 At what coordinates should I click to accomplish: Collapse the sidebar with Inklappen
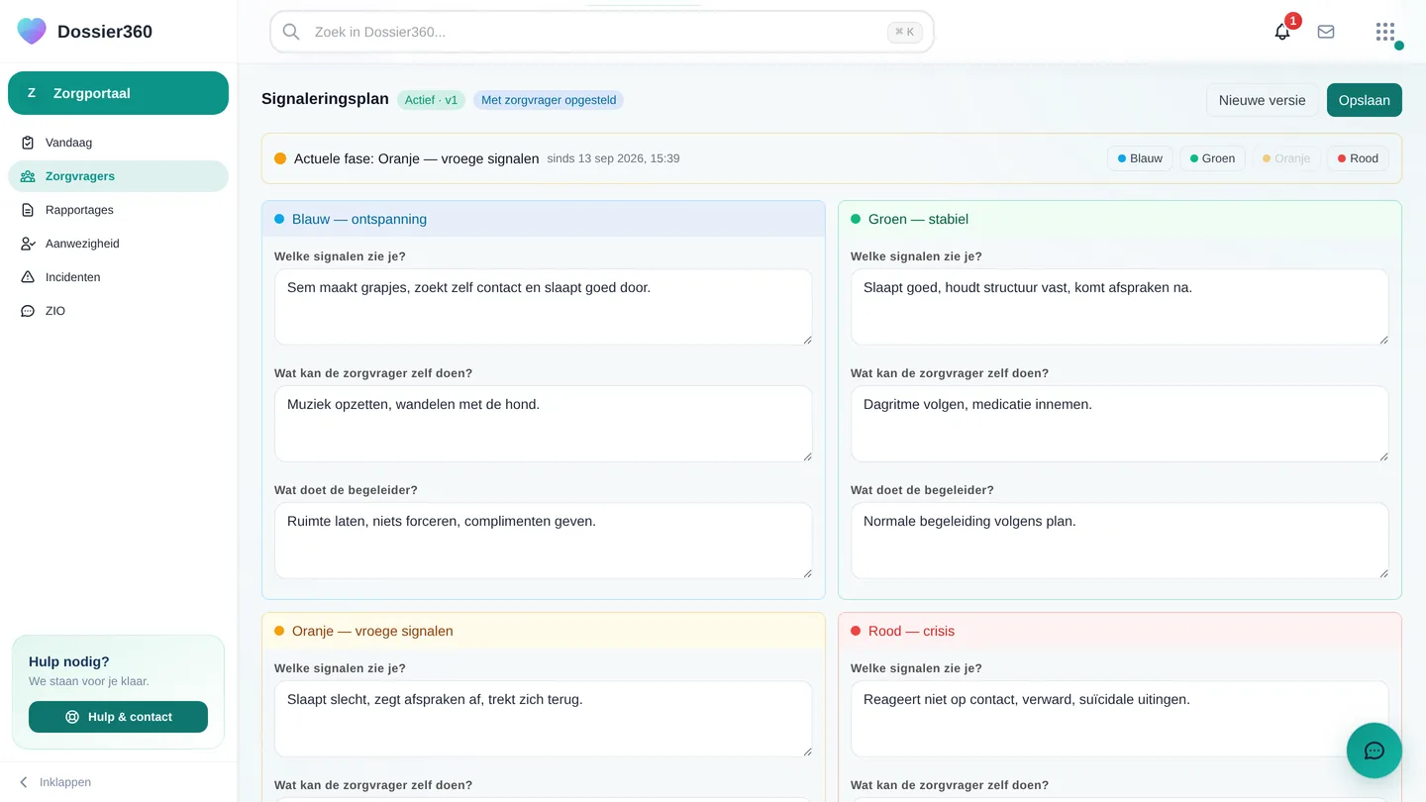pyautogui.click(x=118, y=782)
